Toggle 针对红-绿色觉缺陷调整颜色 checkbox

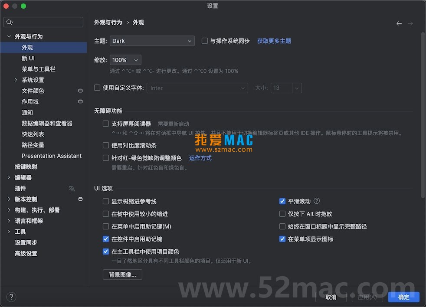pos(106,158)
